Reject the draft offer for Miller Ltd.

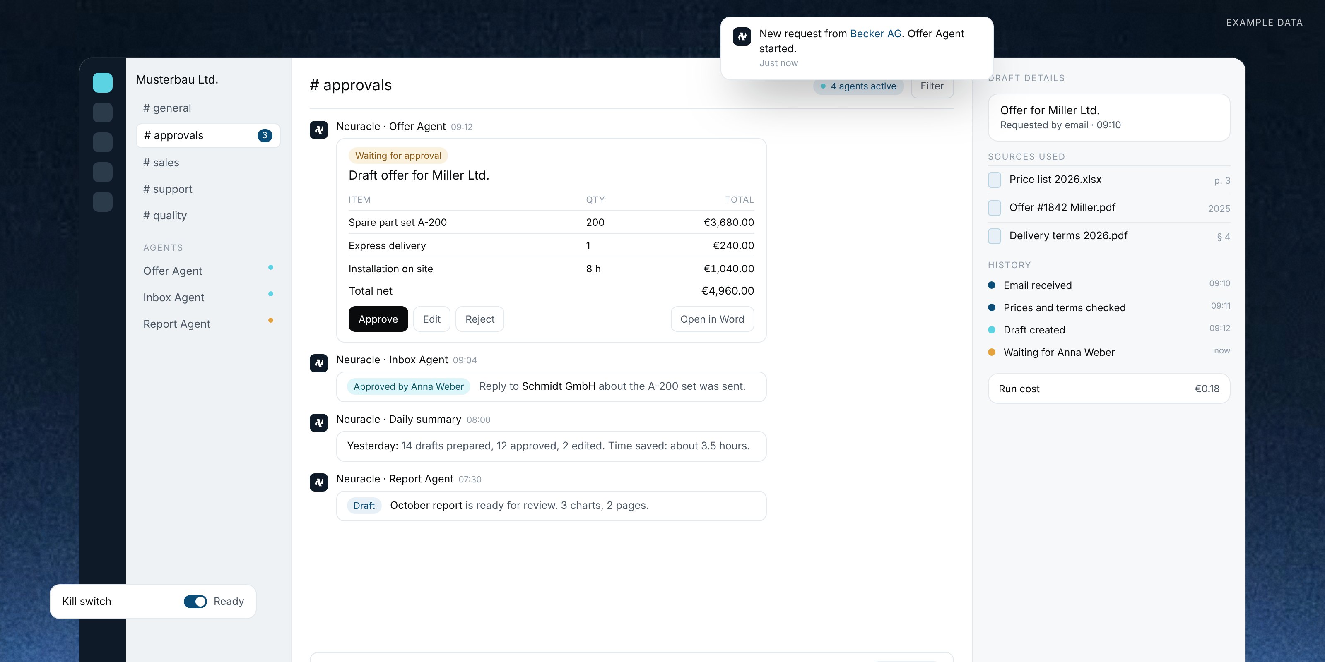point(479,319)
